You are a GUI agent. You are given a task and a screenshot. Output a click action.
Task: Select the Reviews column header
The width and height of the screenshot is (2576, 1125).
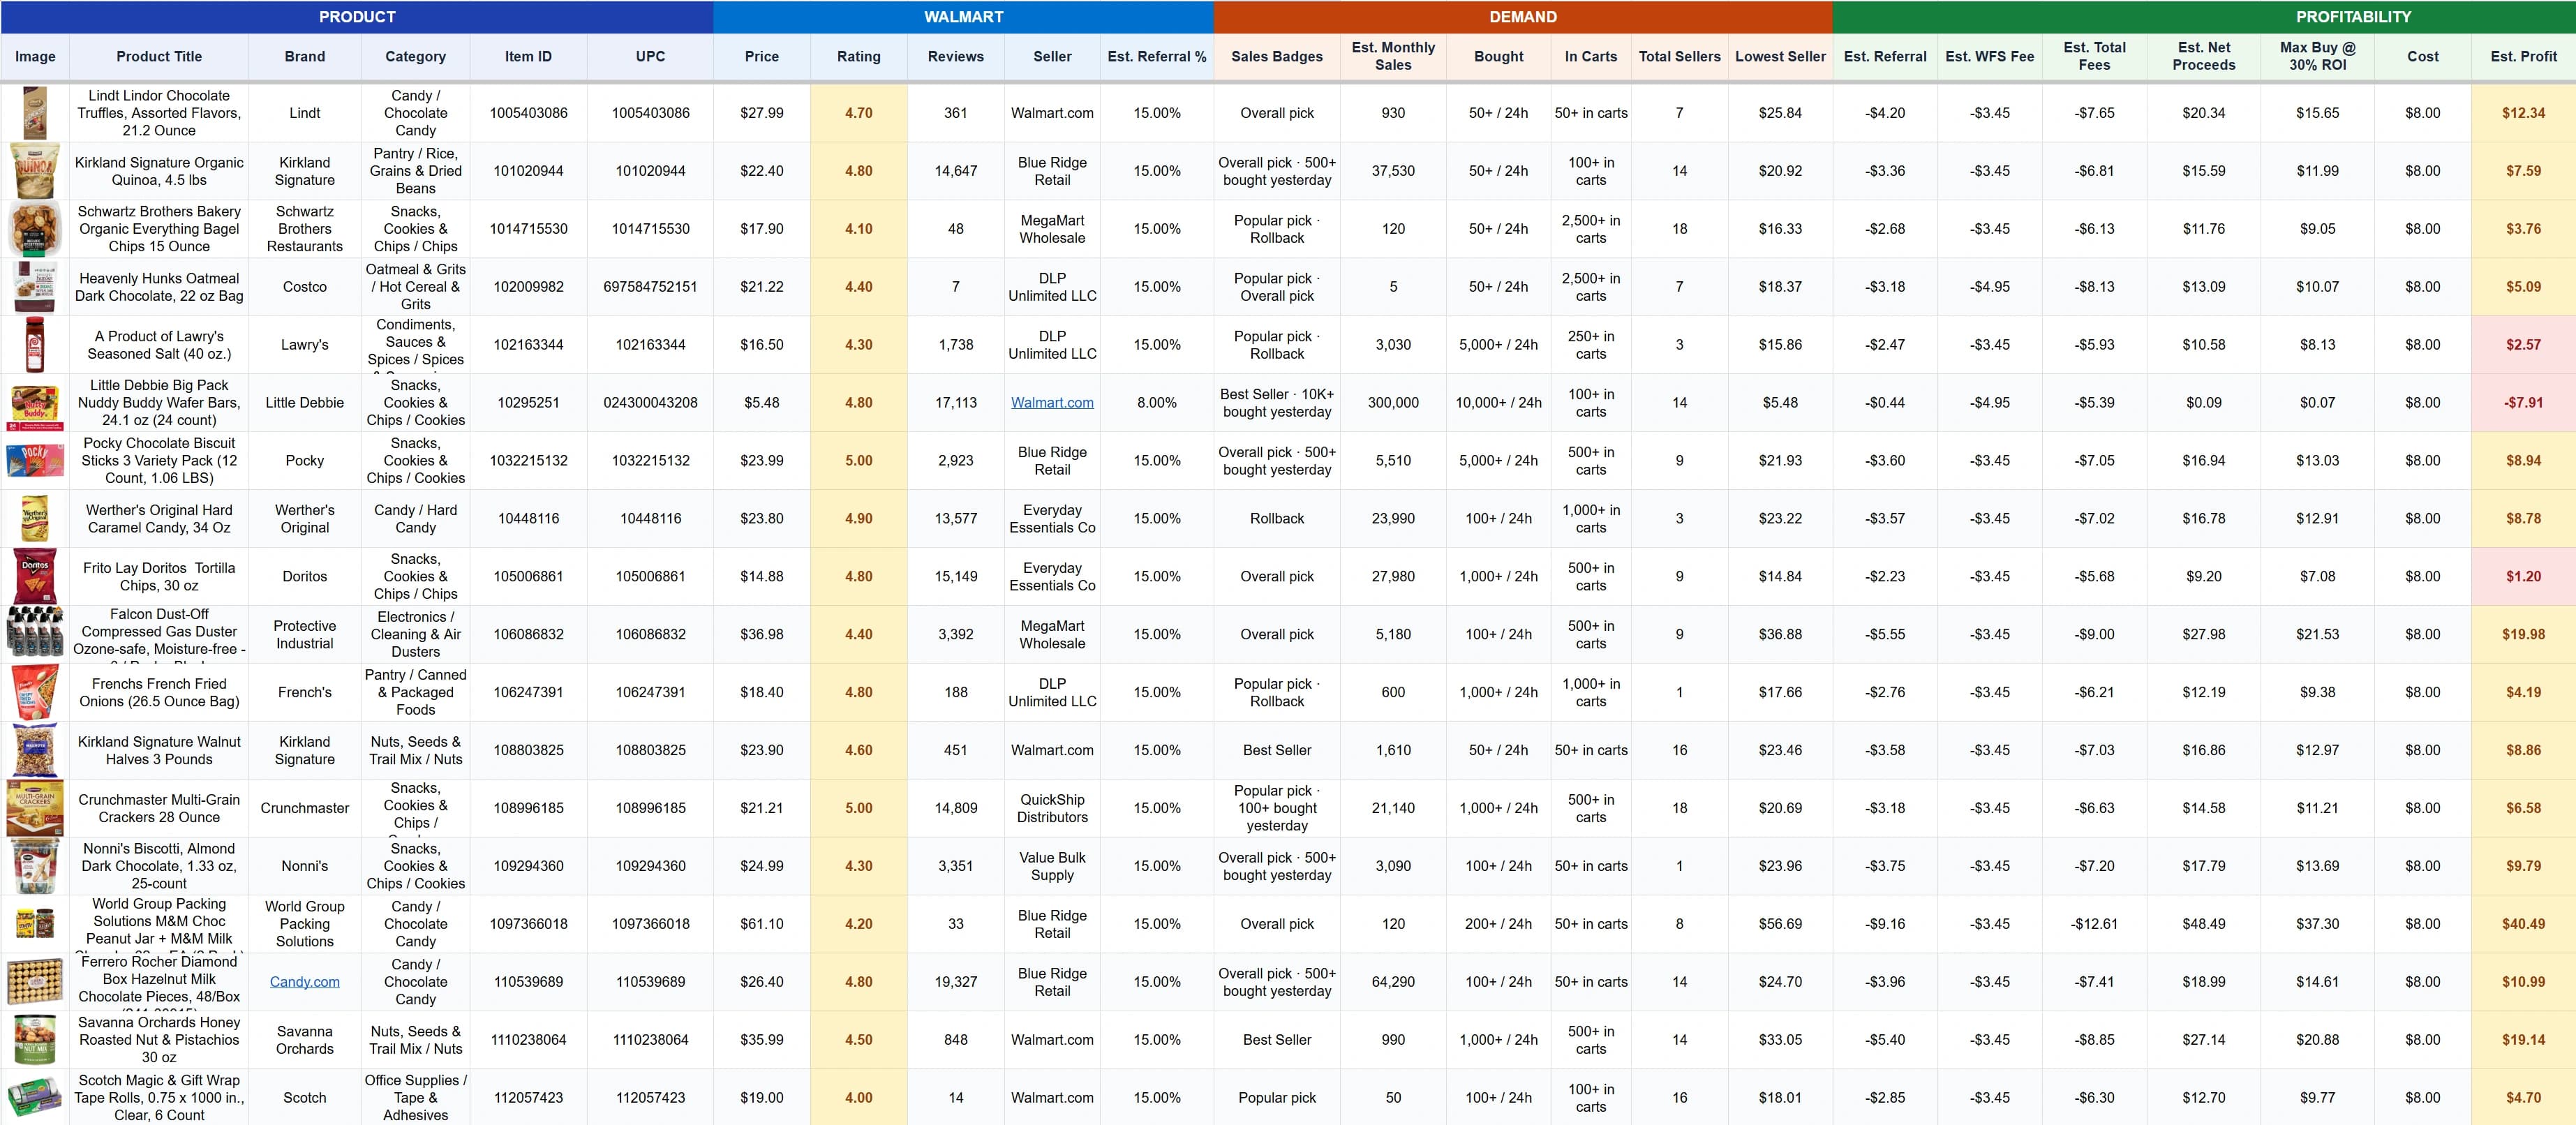point(956,56)
